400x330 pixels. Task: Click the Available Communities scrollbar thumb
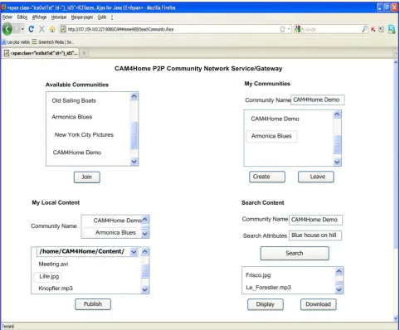tap(134, 135)
